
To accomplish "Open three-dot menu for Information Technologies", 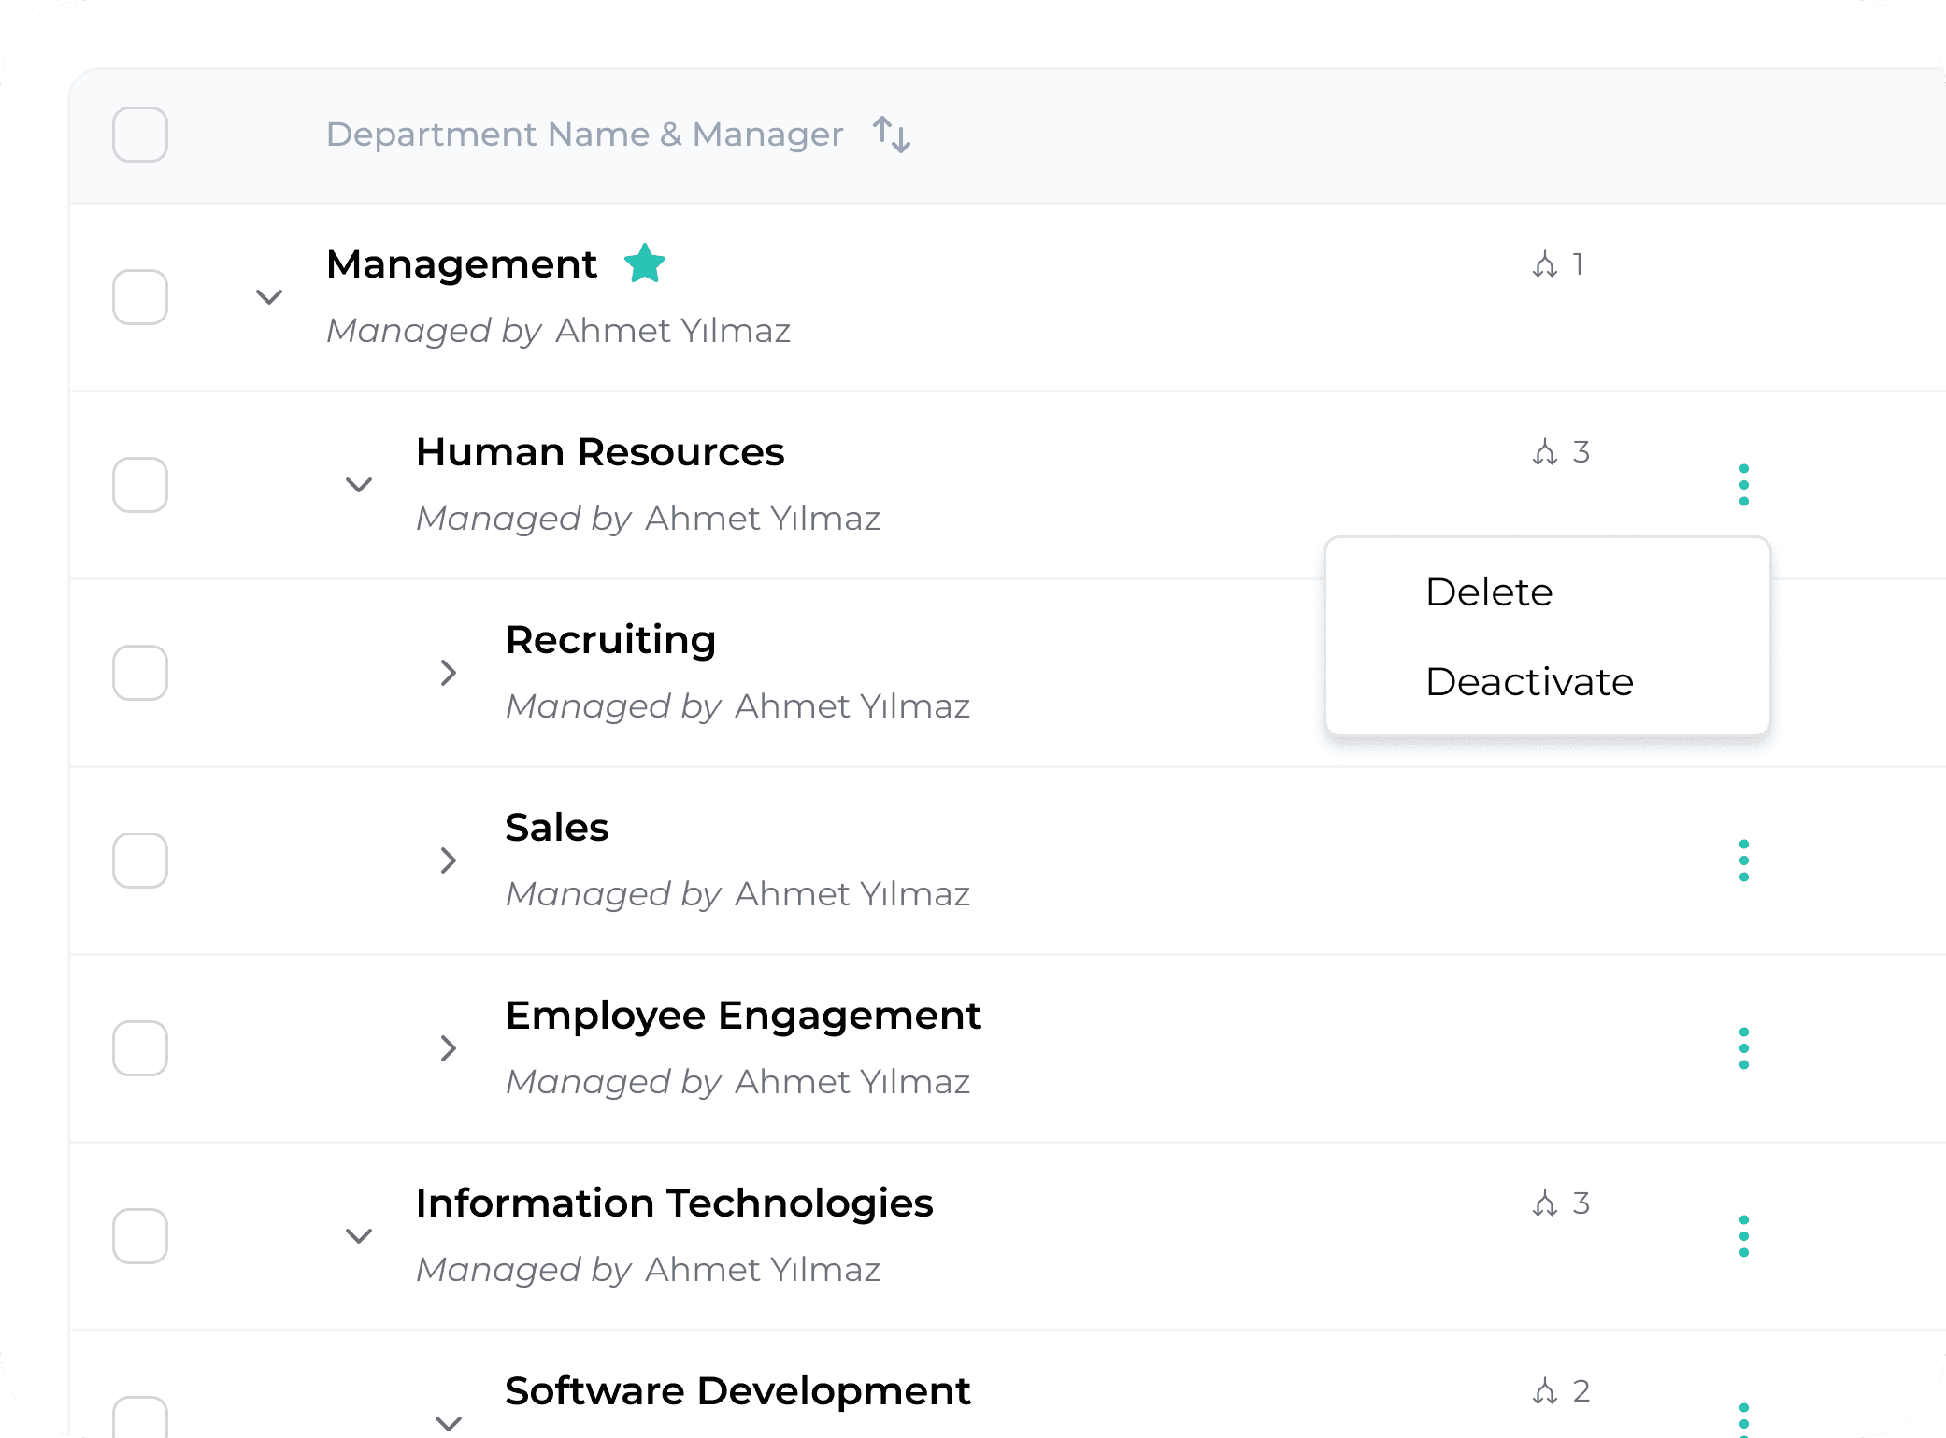I will click(x=1743, y=1236).
